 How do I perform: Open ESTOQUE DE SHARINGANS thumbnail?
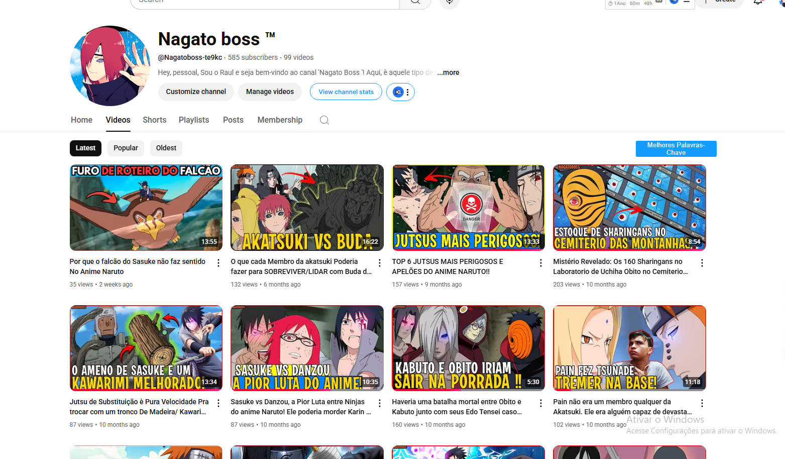(629, 208)
